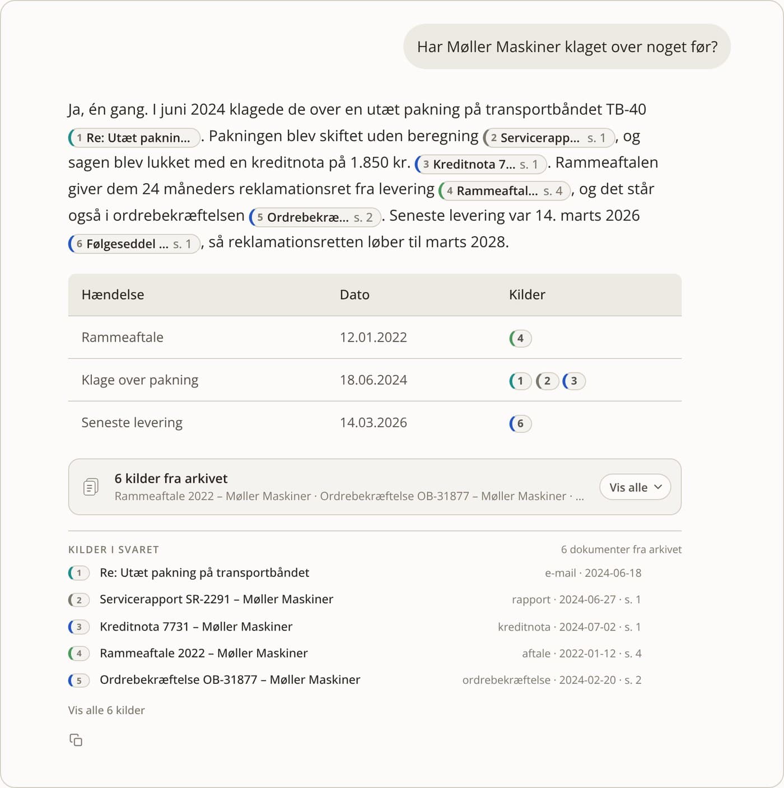Select the user message 'Har Møller Maskiner klaget over noget før?'

point(567,46)
